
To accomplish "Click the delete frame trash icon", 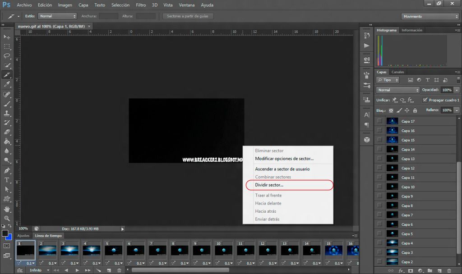I will (x=119, y=270).
